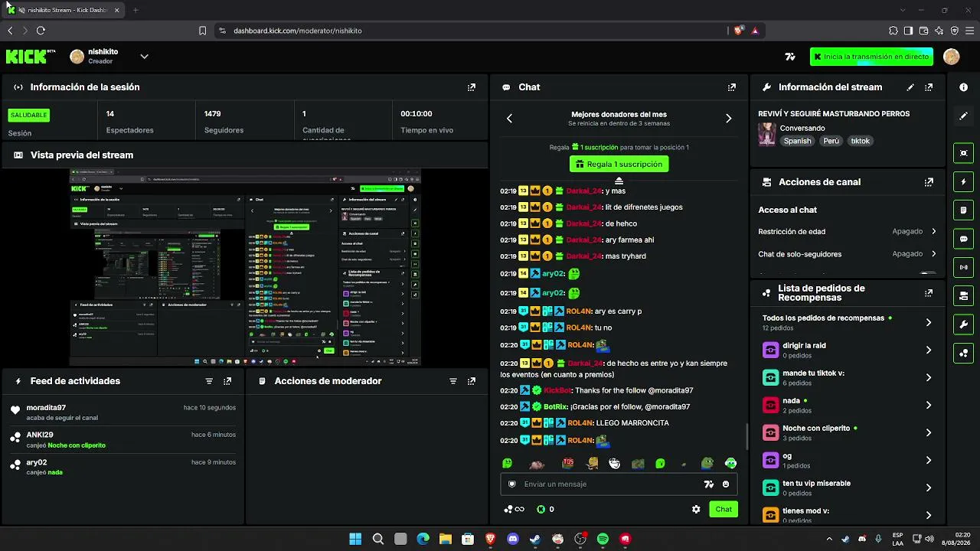This screenshot has height=551, width=980.
Task: Pop out the Feed de actividades panel
Action: pos(227,381)
